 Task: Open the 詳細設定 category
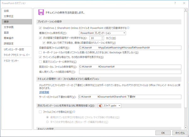coord(17,44)
